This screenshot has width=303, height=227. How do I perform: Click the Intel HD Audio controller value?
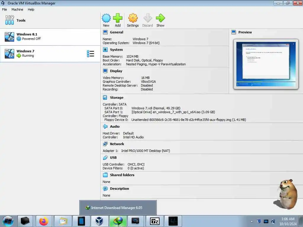click(133, 137)
